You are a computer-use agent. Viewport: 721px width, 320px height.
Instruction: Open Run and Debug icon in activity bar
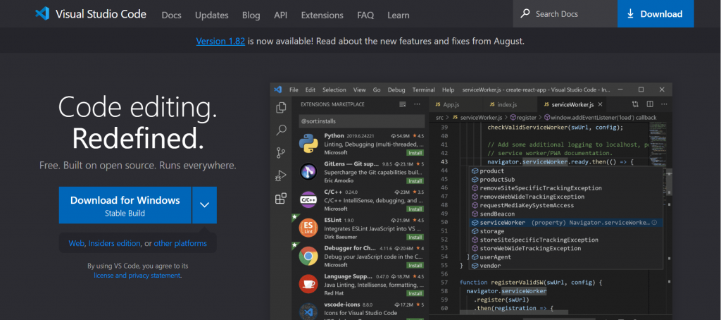click(281, 176)
